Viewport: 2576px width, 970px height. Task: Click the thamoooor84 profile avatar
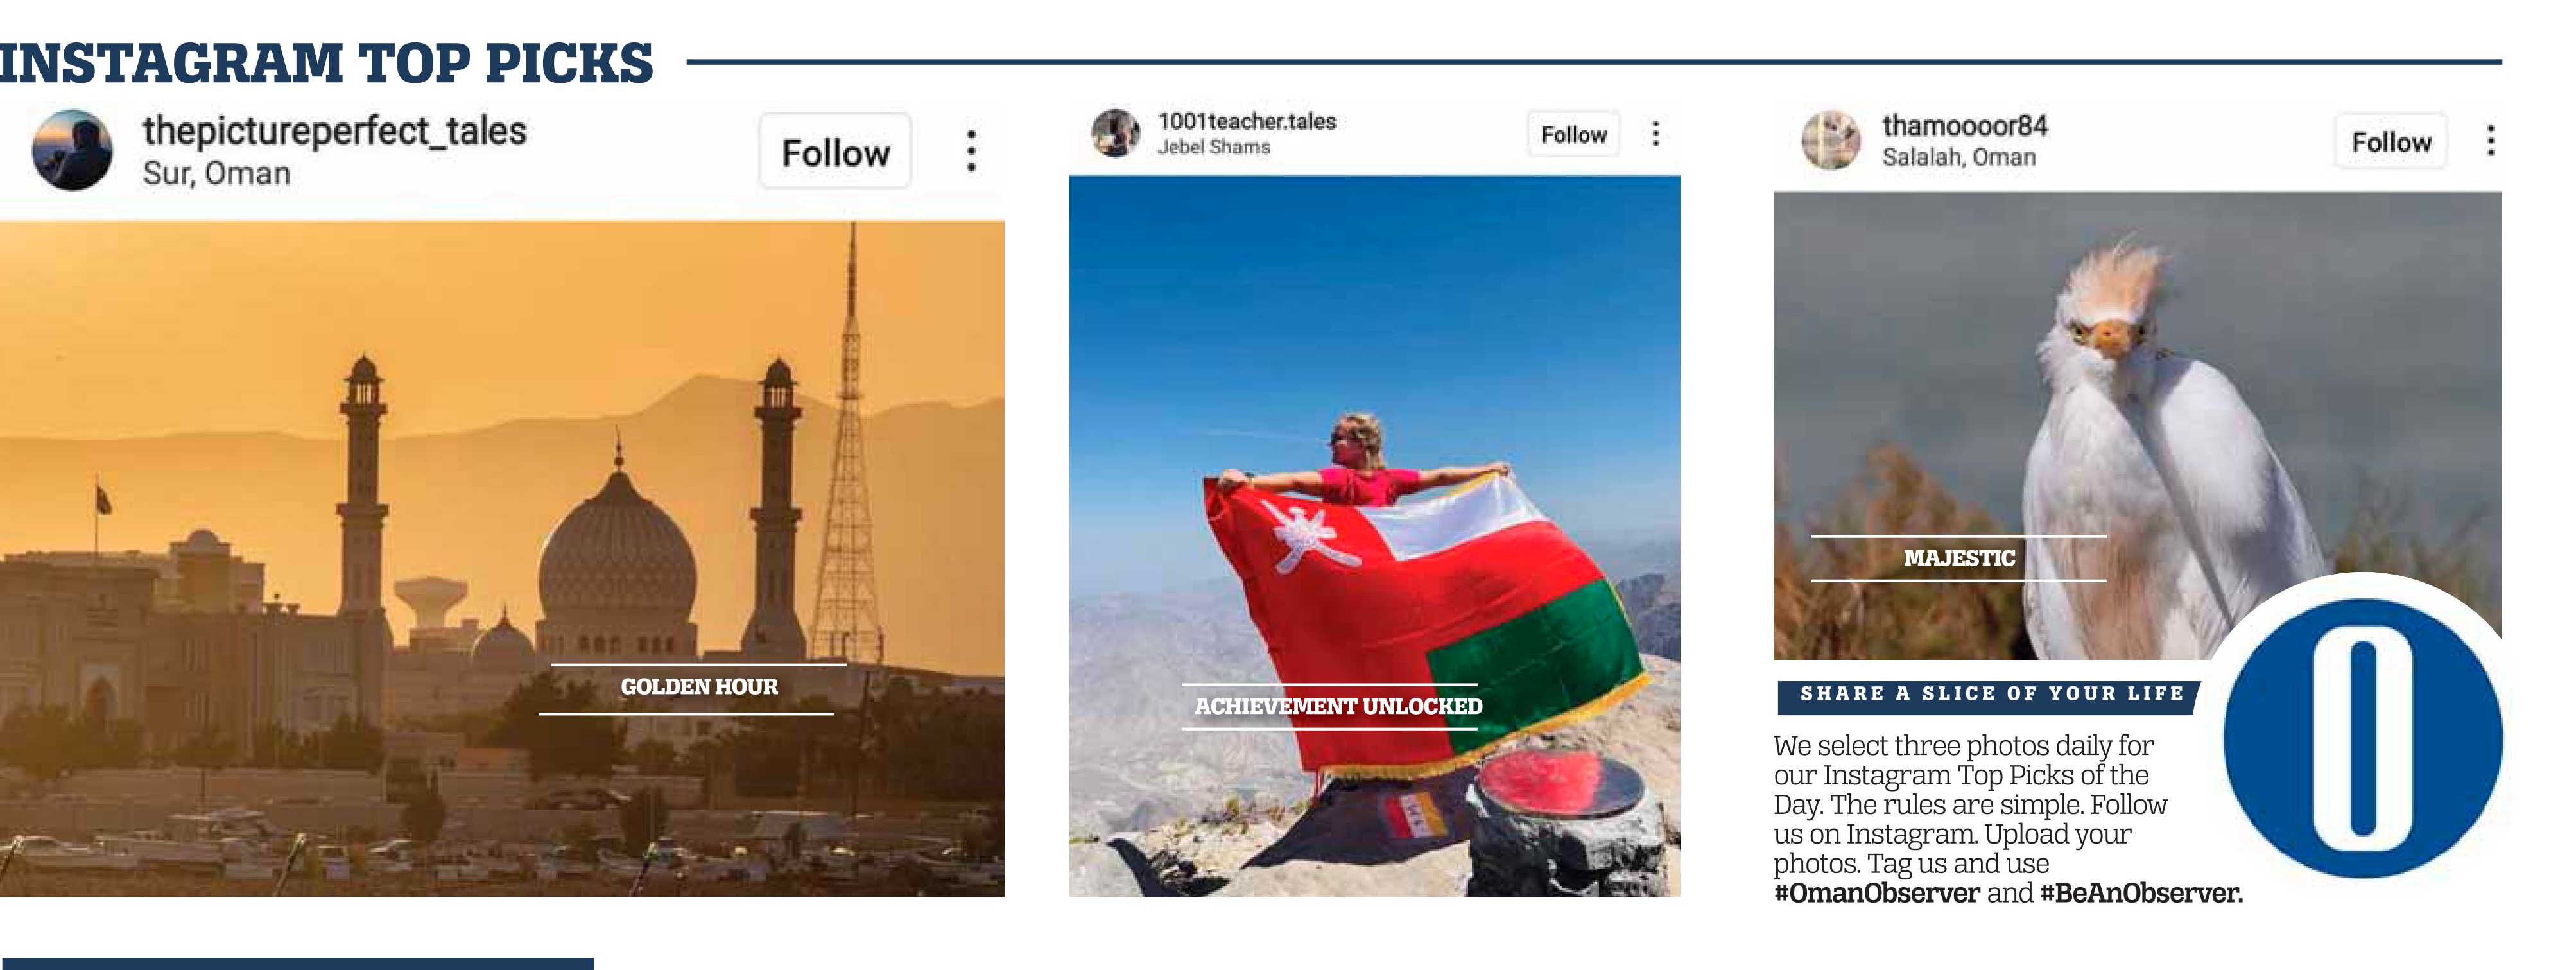click(1831, 140)
